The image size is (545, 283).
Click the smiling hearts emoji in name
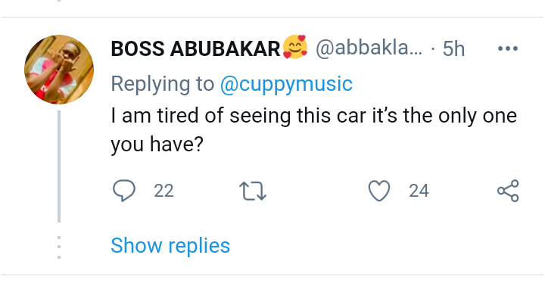point(295,47)
